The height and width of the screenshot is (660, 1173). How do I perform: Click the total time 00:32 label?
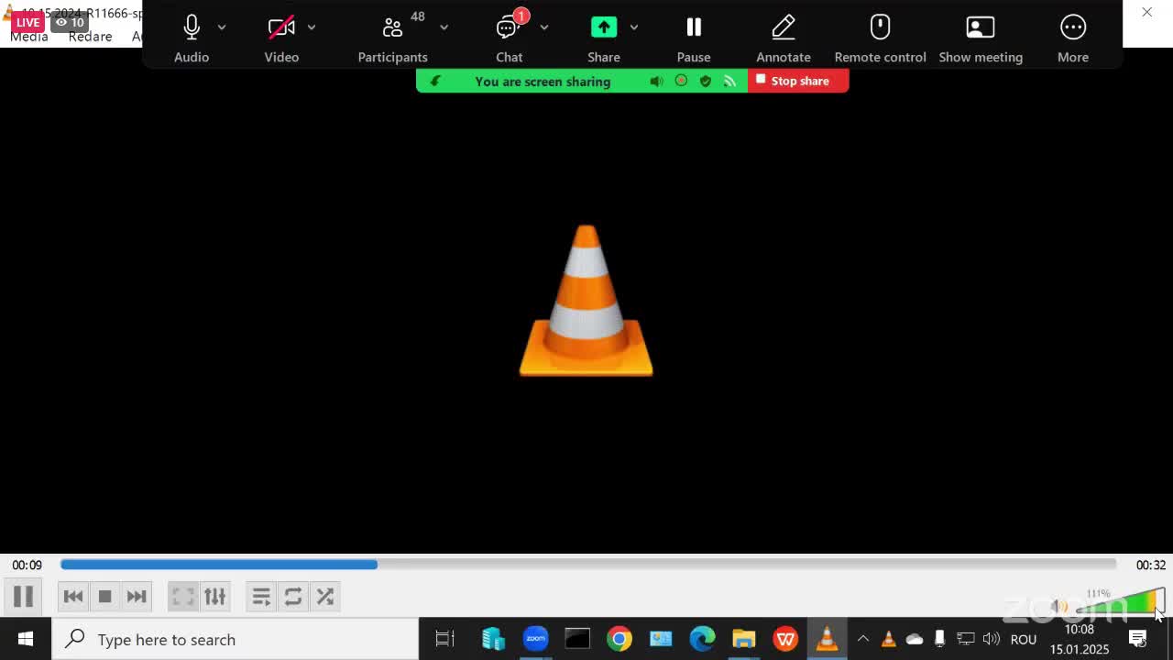pyautogui.click(x=1151, y=565)
